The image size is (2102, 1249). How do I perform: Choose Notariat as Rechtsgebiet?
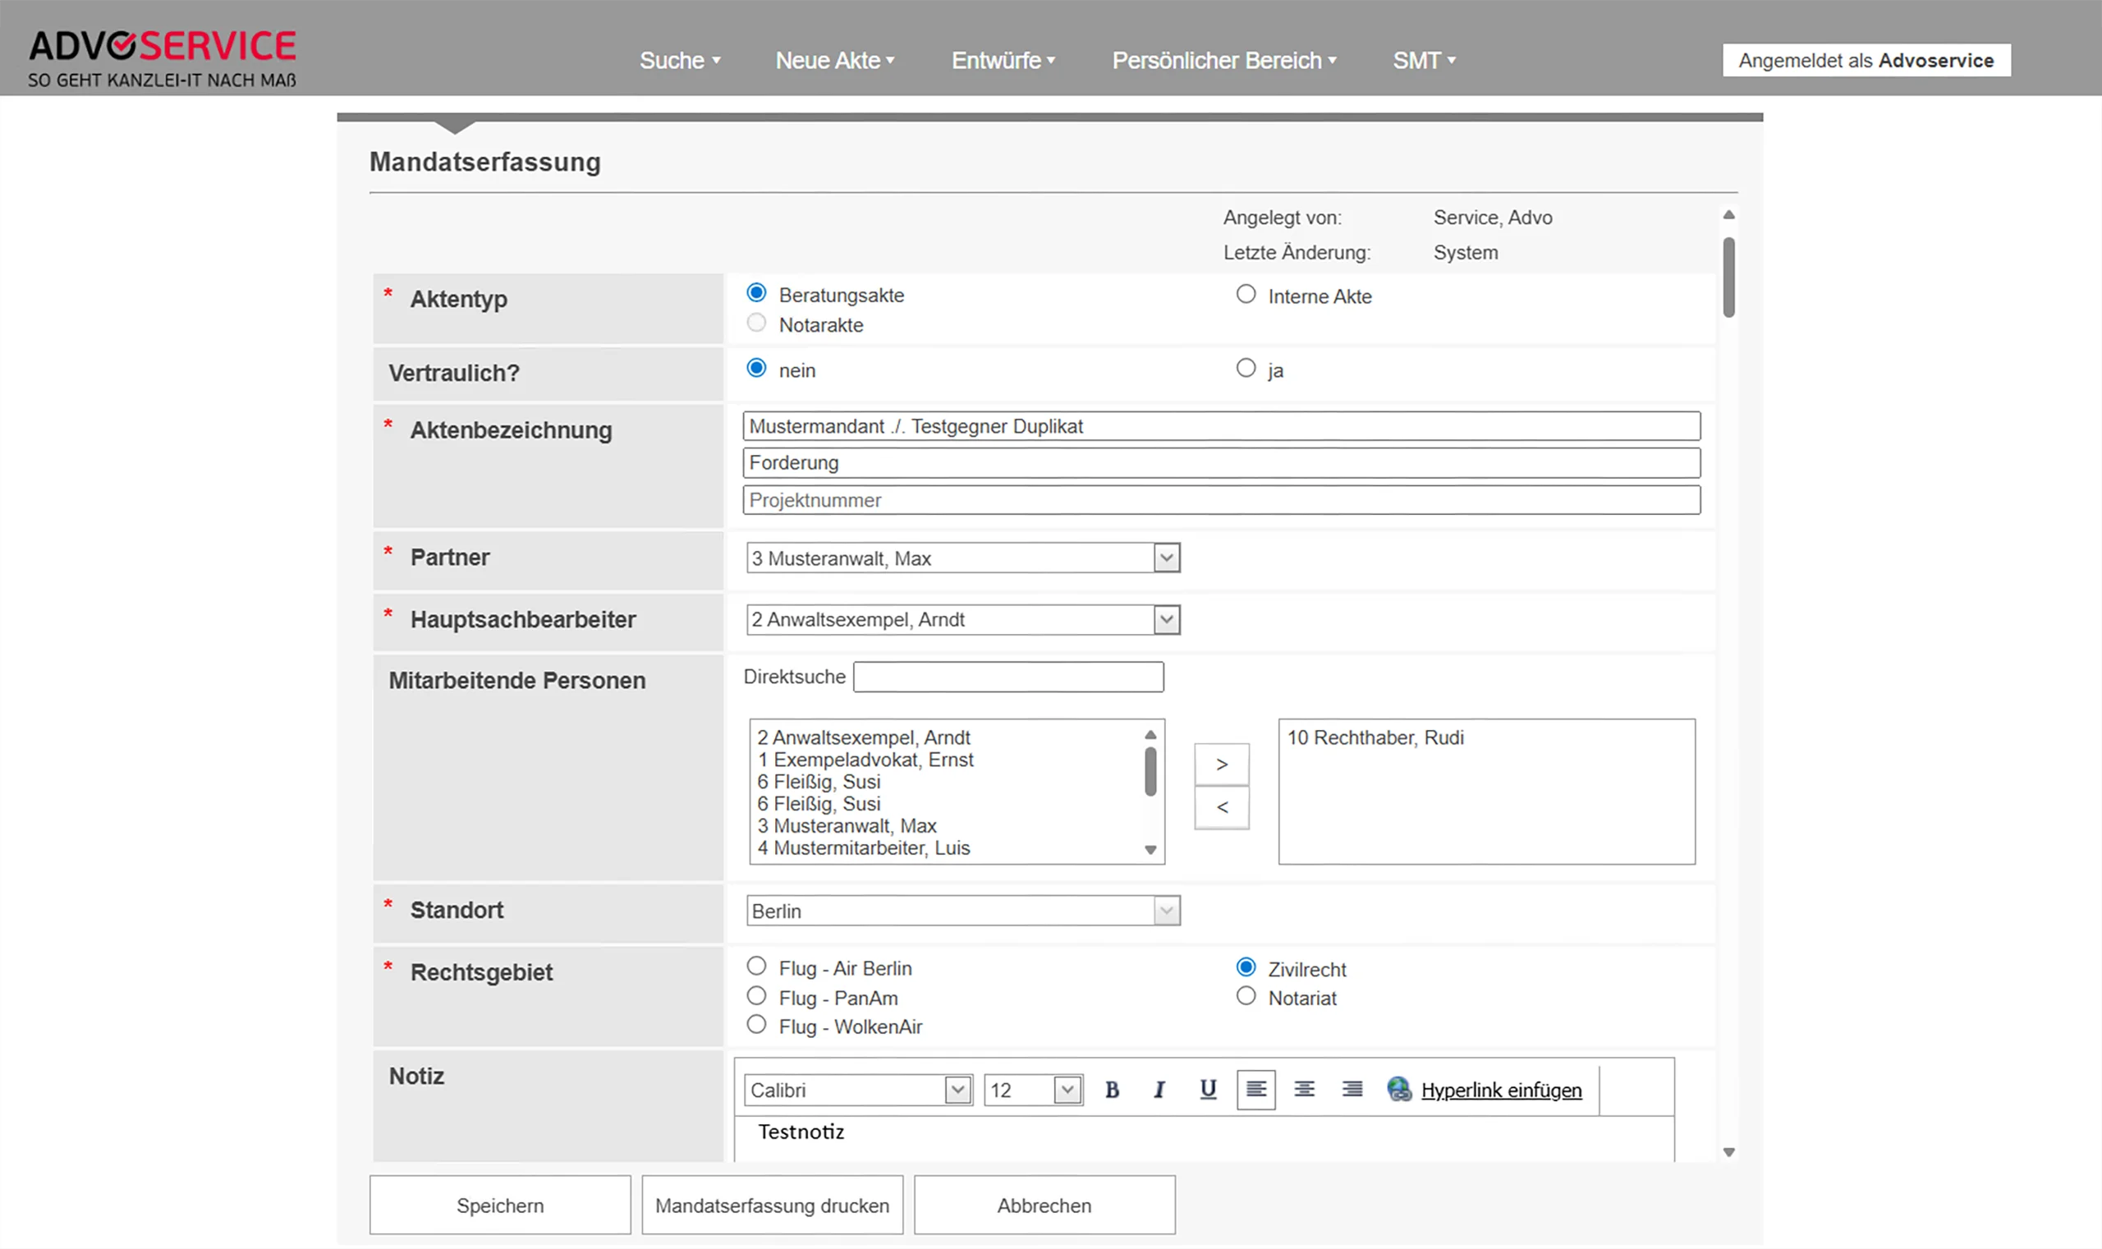tap(1246, 997)
